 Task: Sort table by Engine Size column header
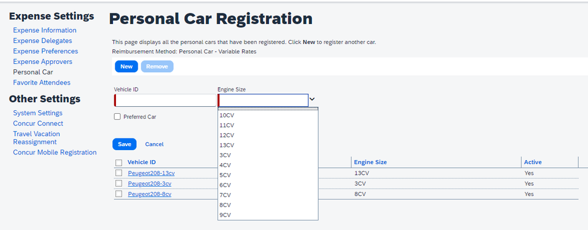click(x=370, y=162)
